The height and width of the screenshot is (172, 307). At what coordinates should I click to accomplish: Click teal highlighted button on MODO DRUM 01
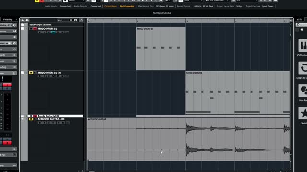pyautogui.click(x=53, y=32)
